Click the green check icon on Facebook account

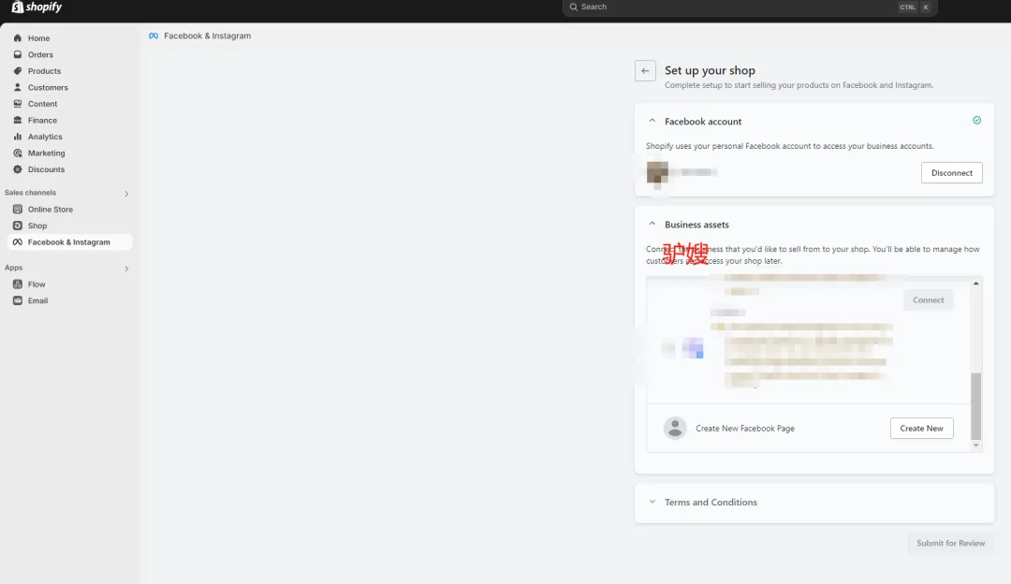976,121
